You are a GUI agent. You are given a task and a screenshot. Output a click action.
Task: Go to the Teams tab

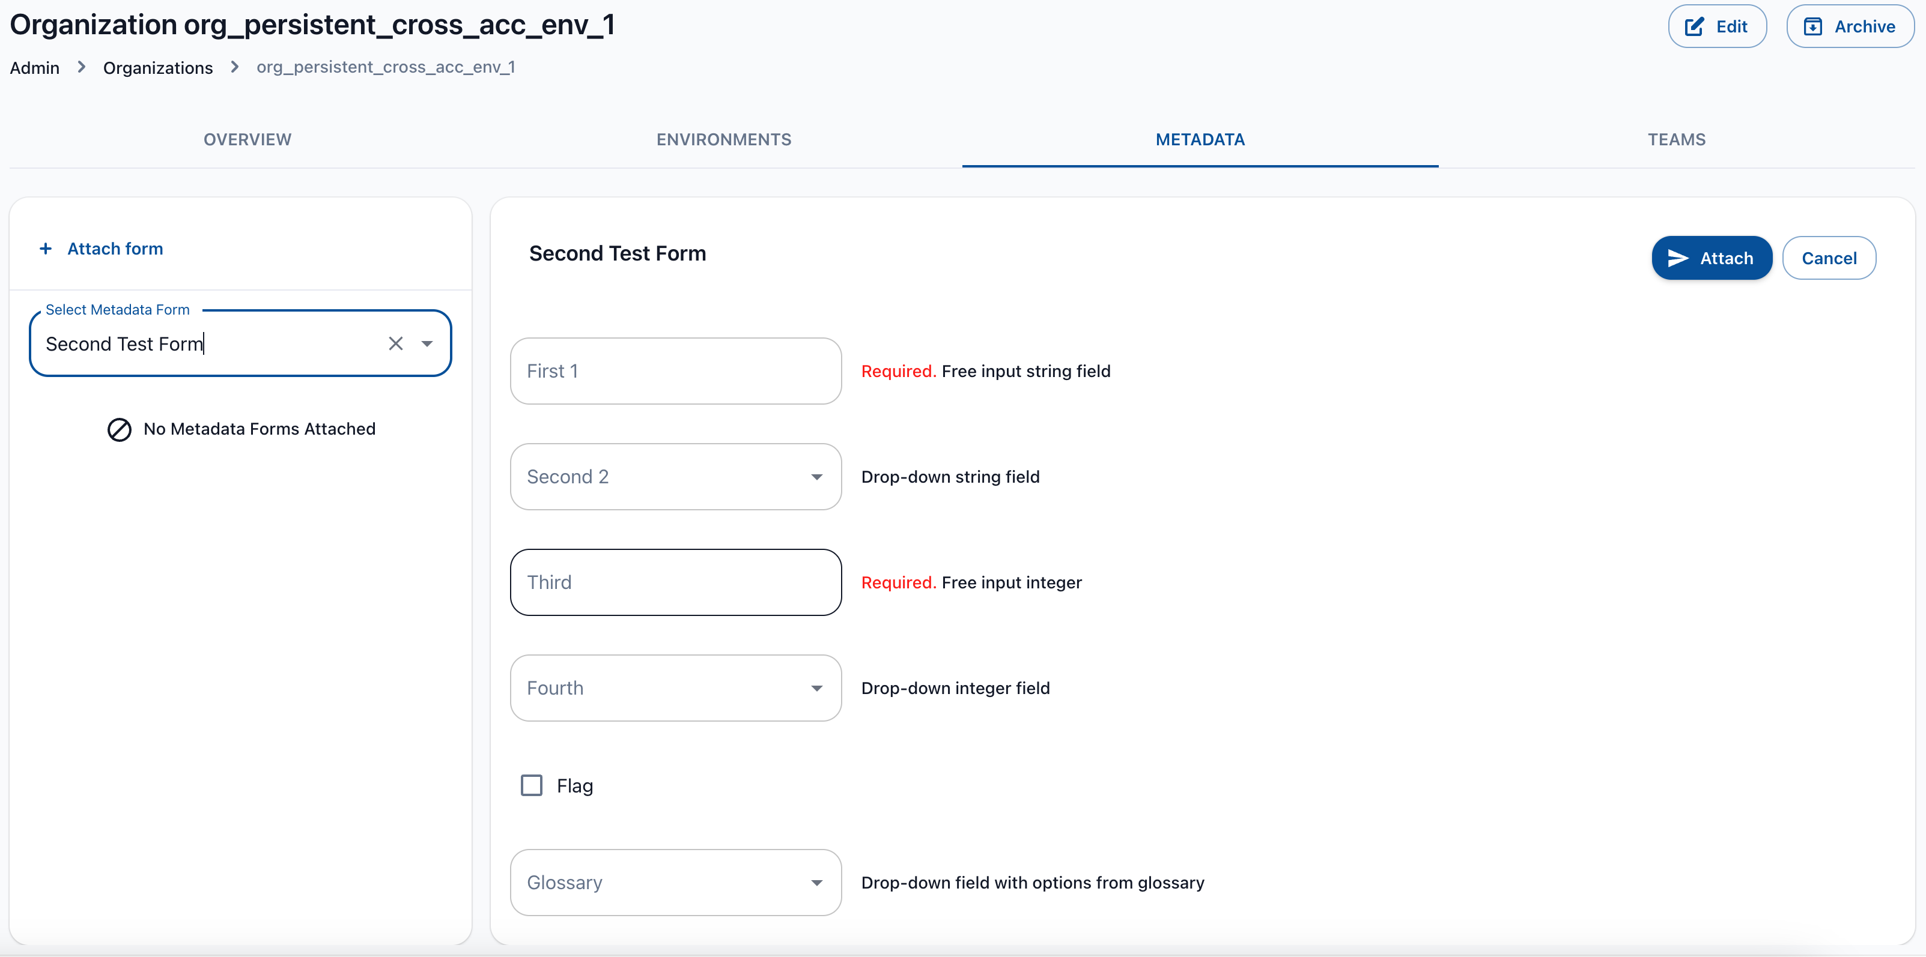[1676, 140]
